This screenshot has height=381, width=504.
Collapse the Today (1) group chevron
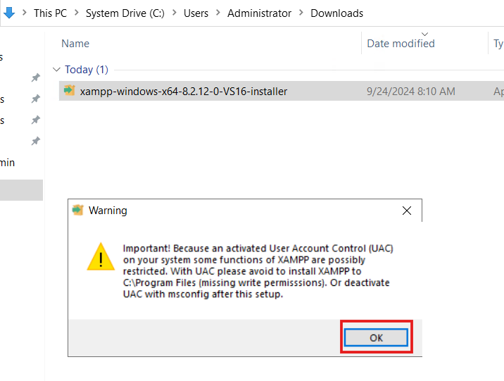coord(56,70)
